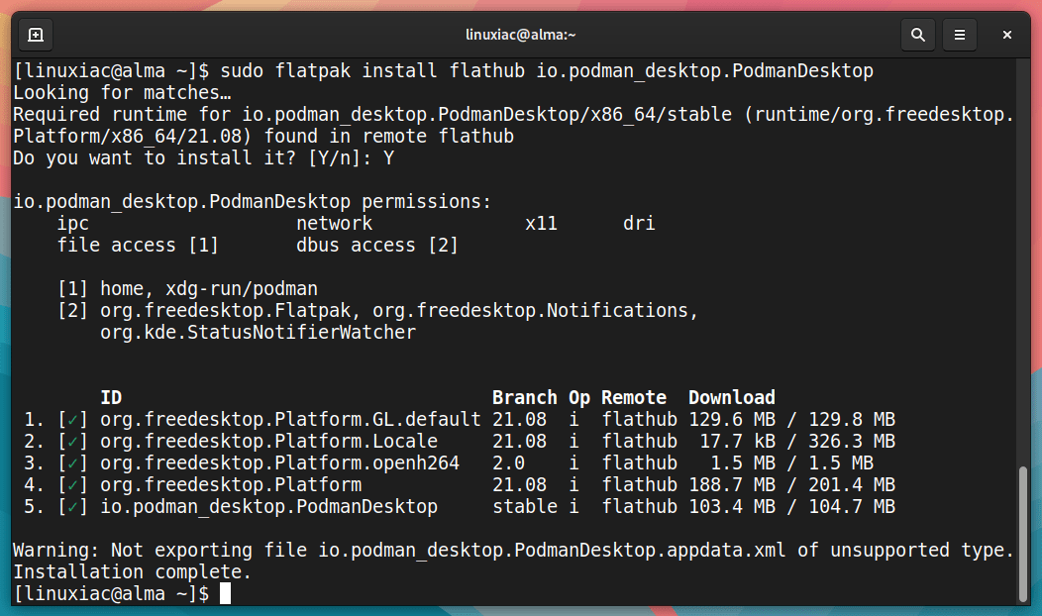1042x616 pixels.
Task: Click the plus symbol inside the terminal icon
Action: pos(35,34)
